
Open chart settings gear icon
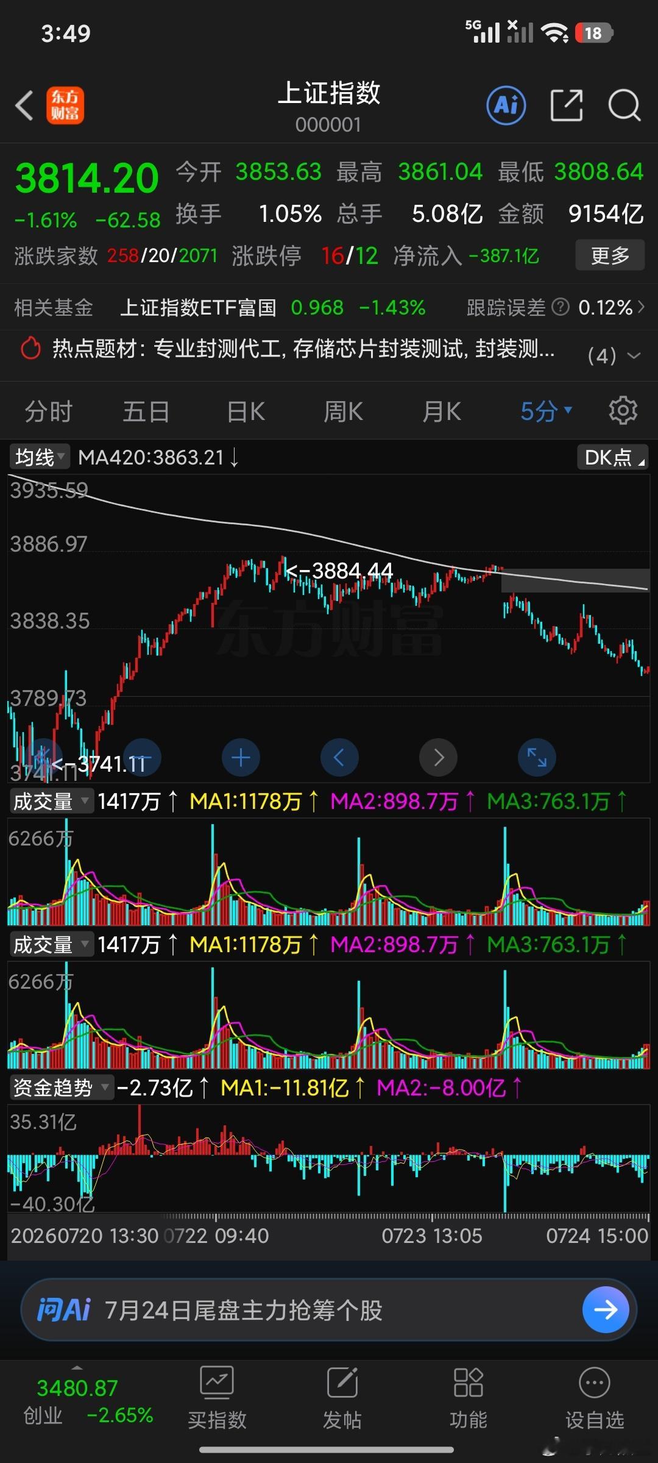coord(623,411)
